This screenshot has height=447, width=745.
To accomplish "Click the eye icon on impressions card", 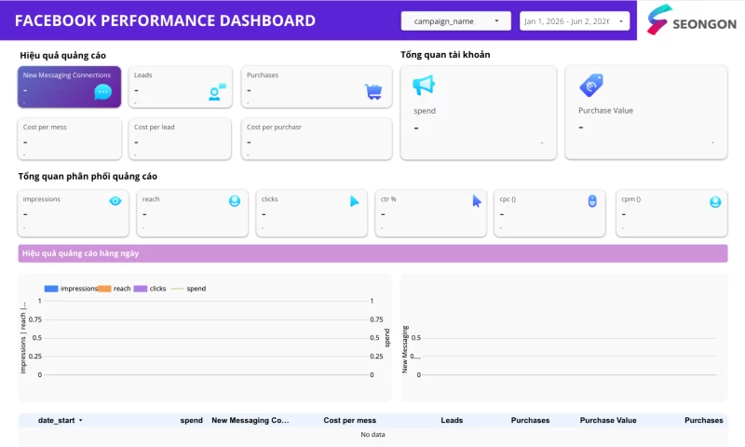I will (115, 201).
